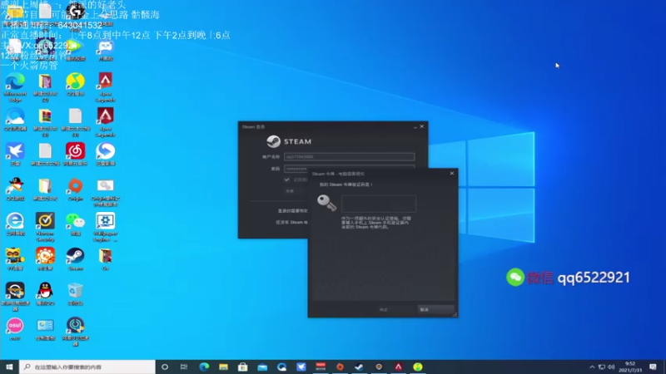Screen dimensions: 666x374
Task: Click the Steam Guard code input box
Action: point(379,204)
